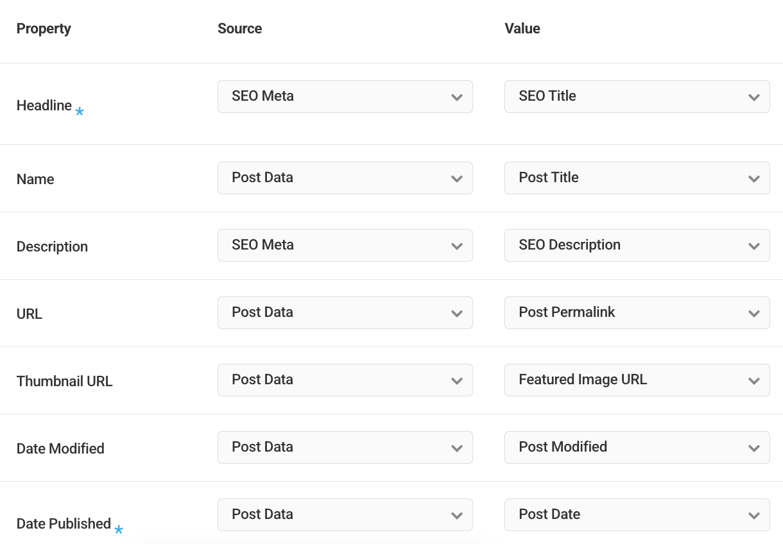
Task: Click the Property column header label
Action: coord(44,28)
